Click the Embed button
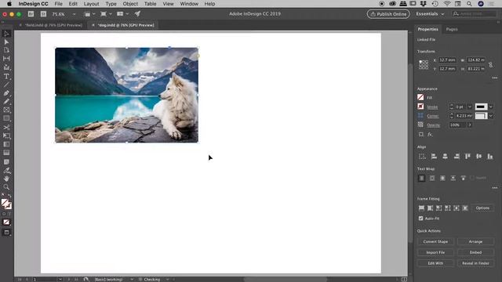The width and height of the screenshot is (502, 282). pyautogui.click(x=475, y=252)
